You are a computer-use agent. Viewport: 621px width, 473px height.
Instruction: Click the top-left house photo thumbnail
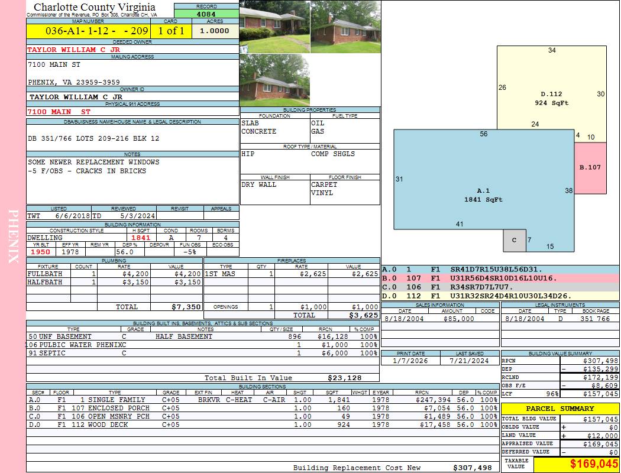pos(274,27)
